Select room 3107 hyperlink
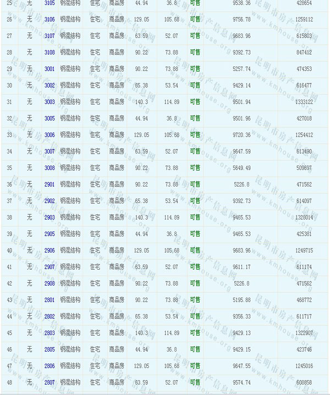 coord(50,36)
